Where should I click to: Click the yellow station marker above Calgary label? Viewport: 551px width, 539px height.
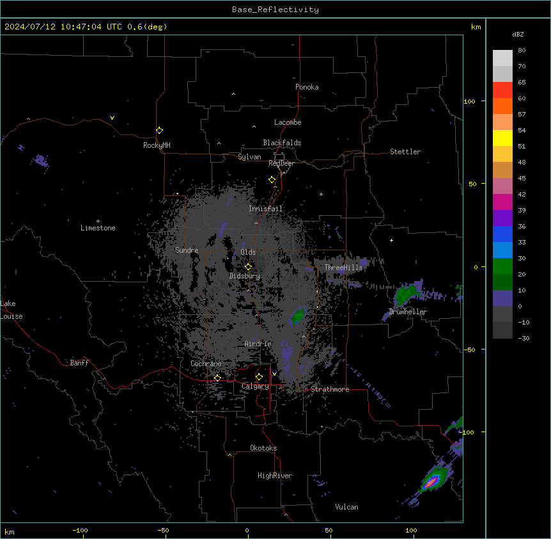259,377
